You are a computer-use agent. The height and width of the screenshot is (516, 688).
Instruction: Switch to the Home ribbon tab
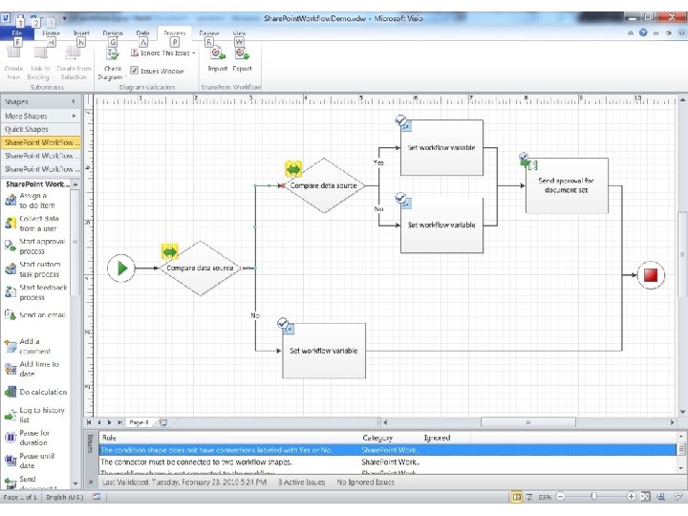(51, 32)
